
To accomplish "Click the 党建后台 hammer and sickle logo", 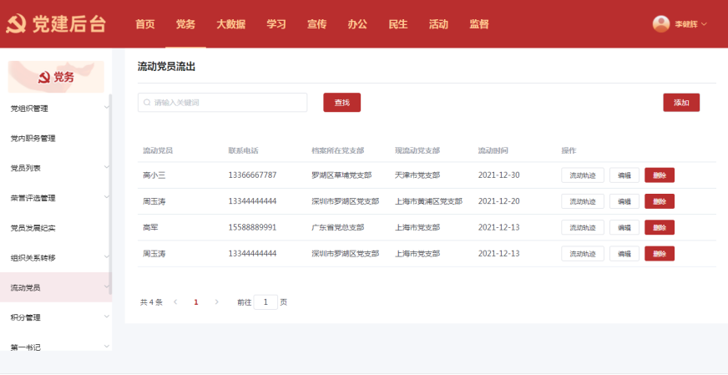I will click(x=16, y=24).
